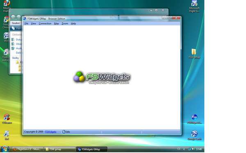Click the FSWidgets link in status bar
This screenshot has width=246, height=153.
(x=51, y=132)
